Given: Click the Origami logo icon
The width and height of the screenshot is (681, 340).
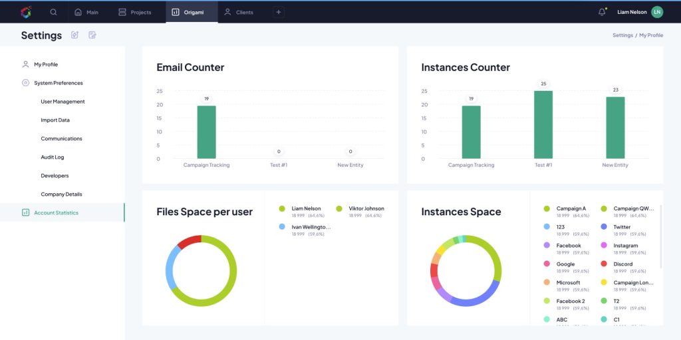Looking at the screenshot, I should pyautogui.click(x=25, y=12).
